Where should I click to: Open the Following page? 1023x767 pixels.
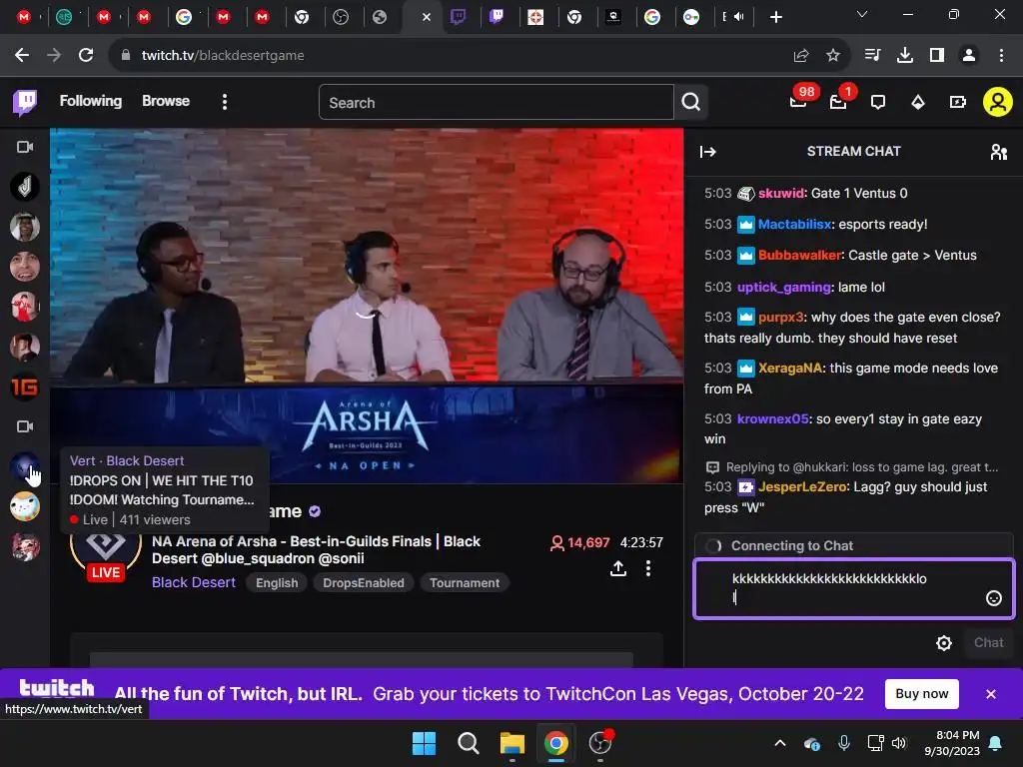[91, 101]
